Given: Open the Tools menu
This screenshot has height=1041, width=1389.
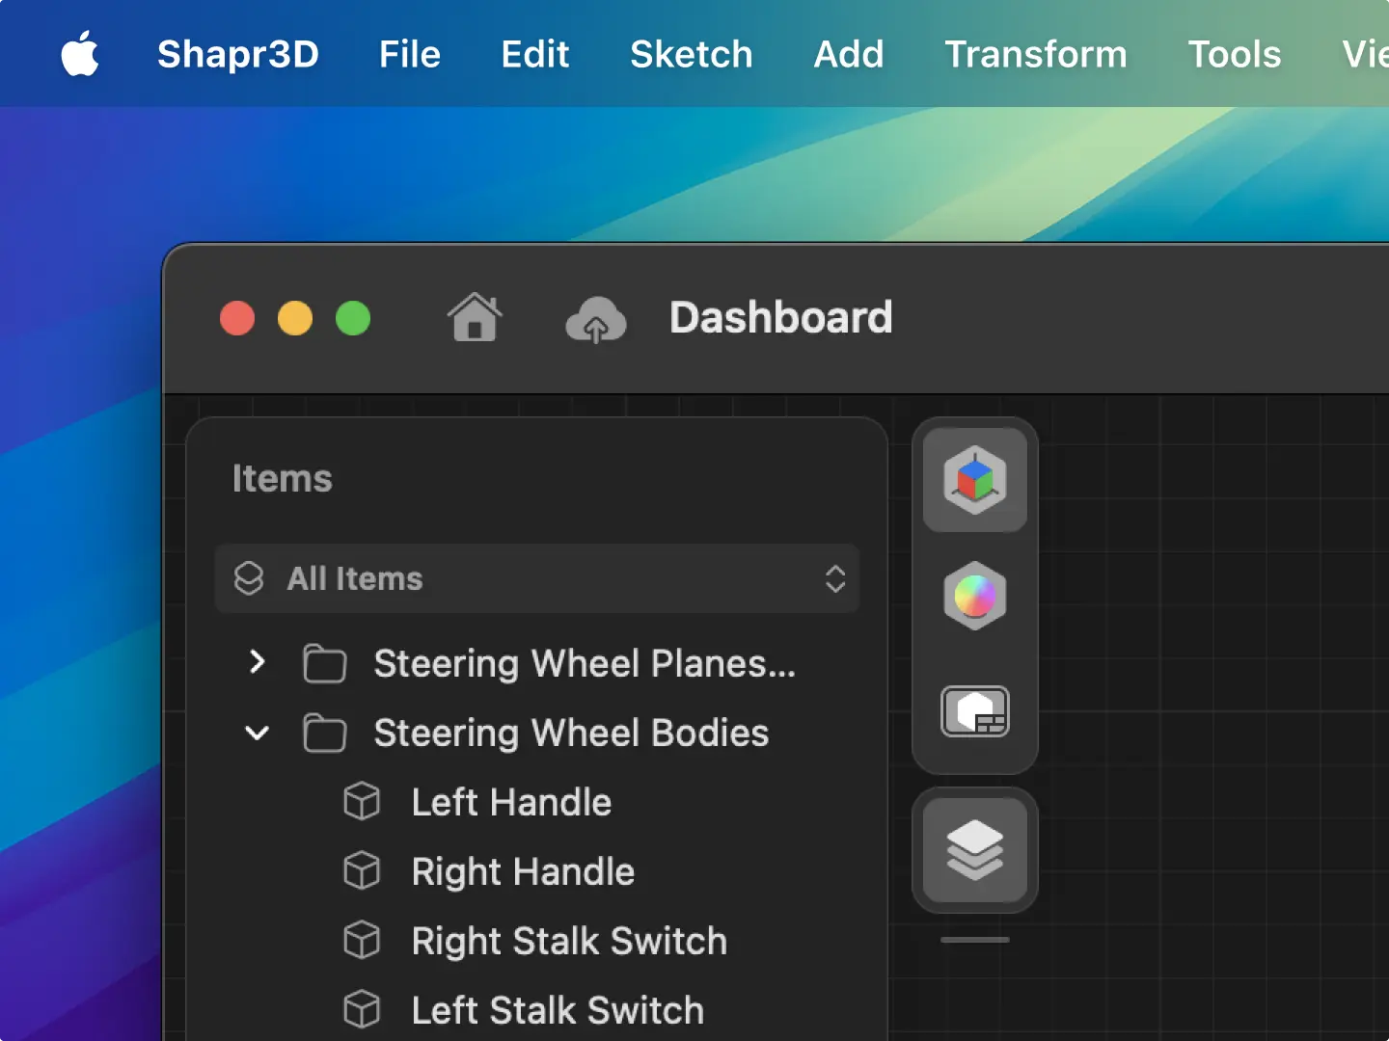Looking at the screenshot, I should click(x=1235, y=54).
